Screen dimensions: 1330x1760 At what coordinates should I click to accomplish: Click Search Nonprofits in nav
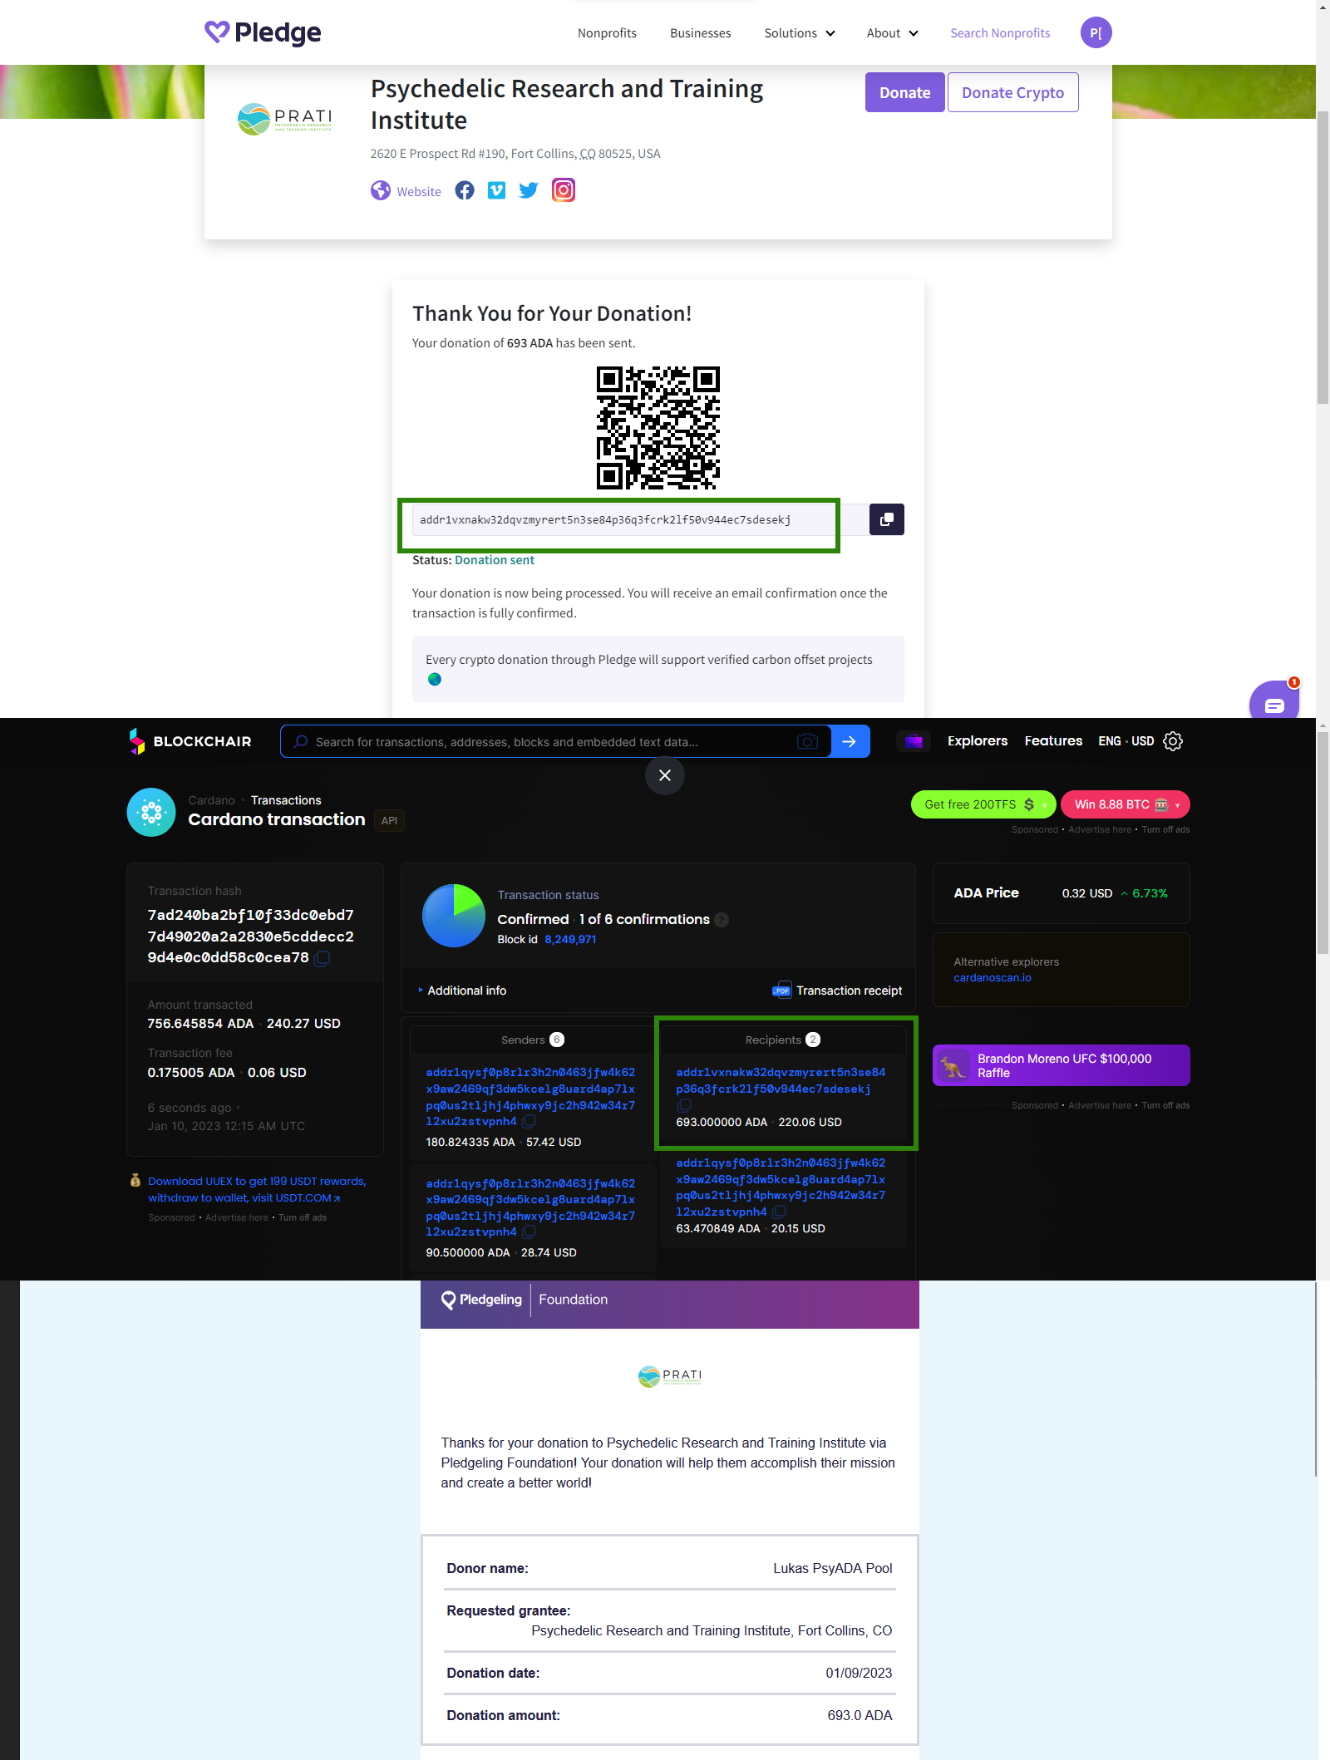(1000, 33)
